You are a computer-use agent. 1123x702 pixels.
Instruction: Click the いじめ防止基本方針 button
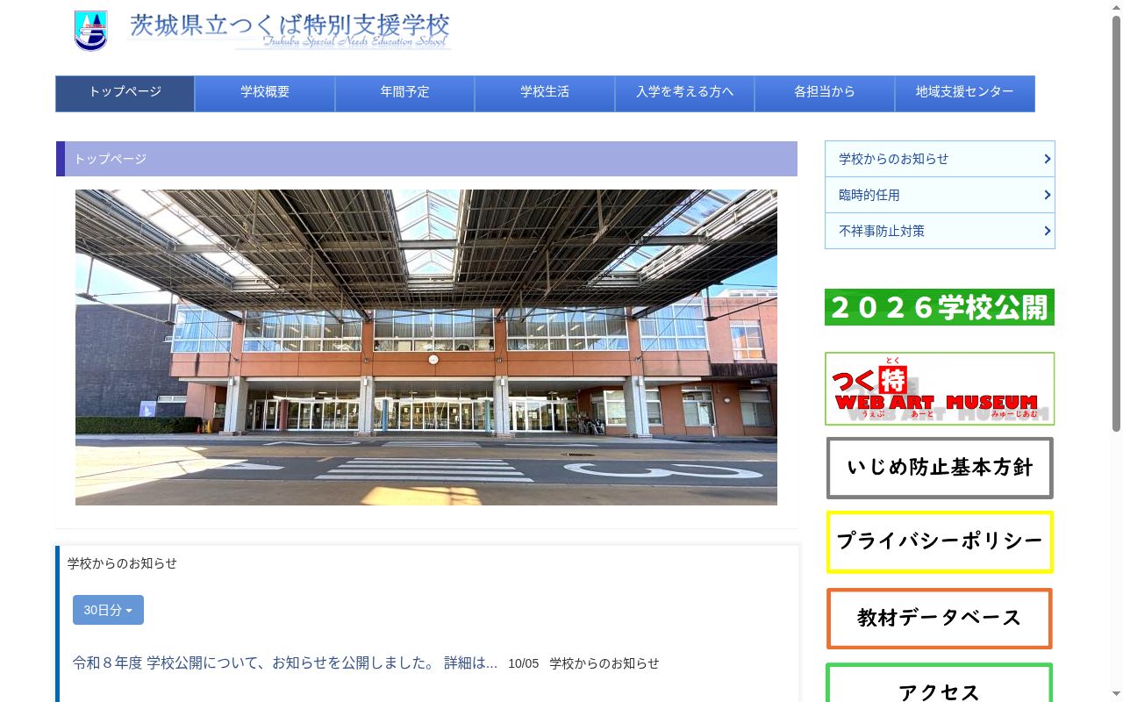click(940, 468)
